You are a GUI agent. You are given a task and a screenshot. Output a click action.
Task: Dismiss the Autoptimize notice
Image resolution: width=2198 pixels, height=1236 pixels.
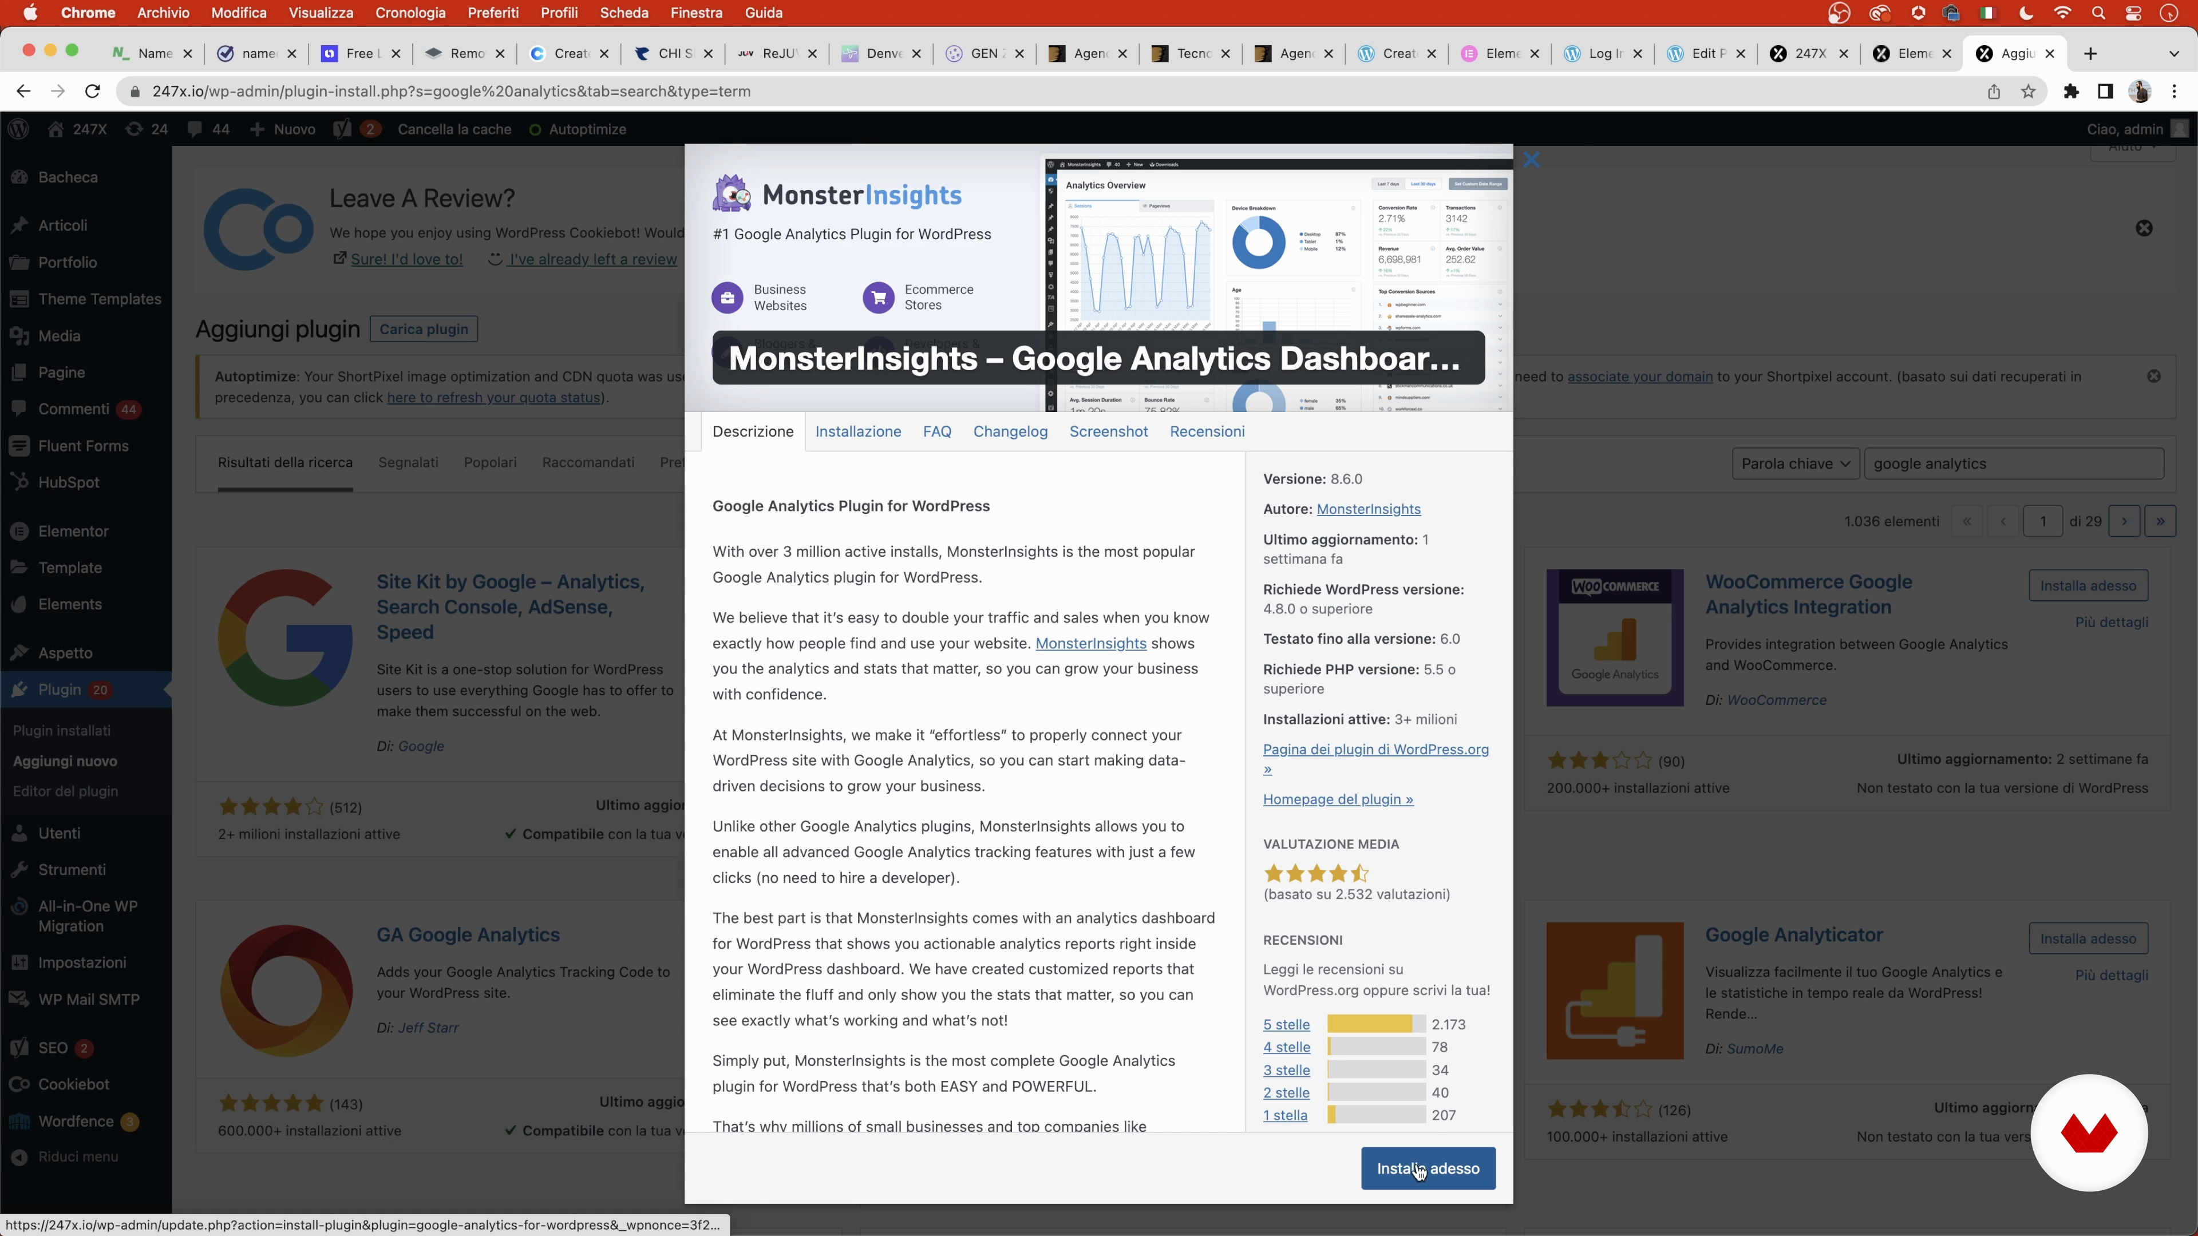2153,376
